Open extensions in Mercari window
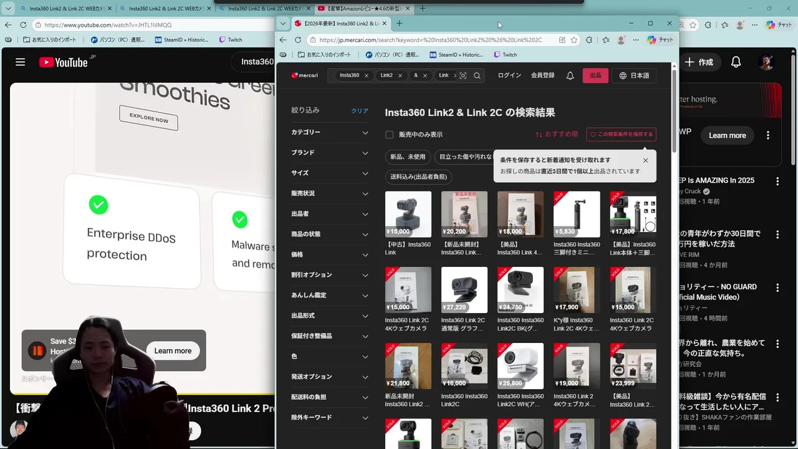798x449 pixels. coord(589,40)
